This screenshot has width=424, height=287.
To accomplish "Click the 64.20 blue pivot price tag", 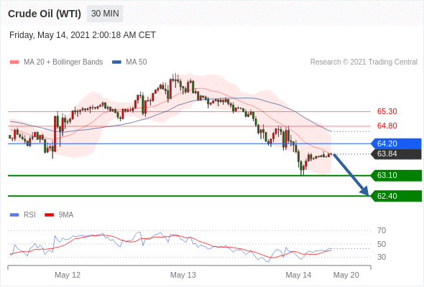I will [395, 143].
